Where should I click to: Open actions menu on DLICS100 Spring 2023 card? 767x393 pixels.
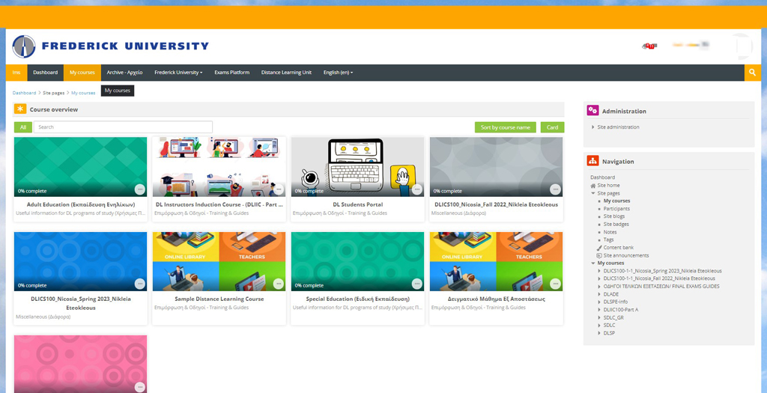pos(140,284)
